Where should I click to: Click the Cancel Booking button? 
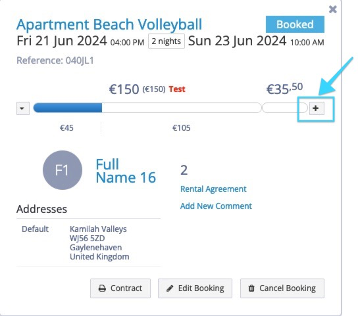(x=282, y=288)
